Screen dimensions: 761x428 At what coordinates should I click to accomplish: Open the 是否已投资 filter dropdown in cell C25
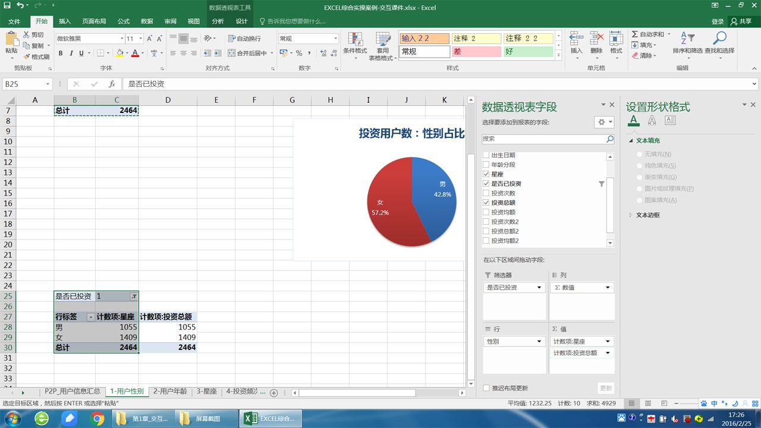(x=134, y=296)
